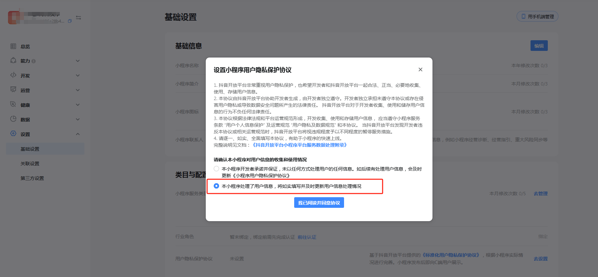Click the 设置 gear icon
598x277 pixels.
13,134
